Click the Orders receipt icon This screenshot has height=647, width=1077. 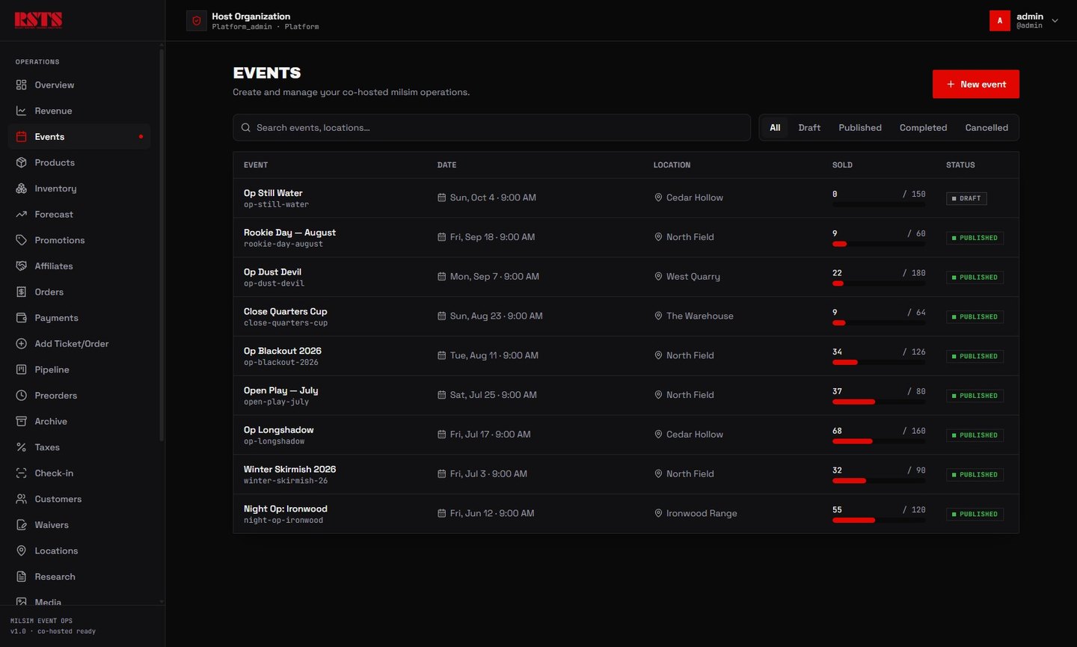(x=21, y=292)
